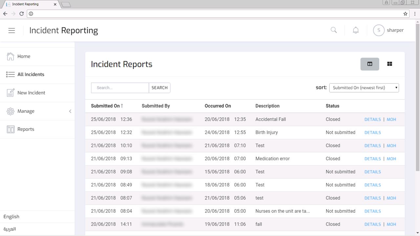
Task: Click the Chrome profile icon in the title bar
Action: click(386, 2)
